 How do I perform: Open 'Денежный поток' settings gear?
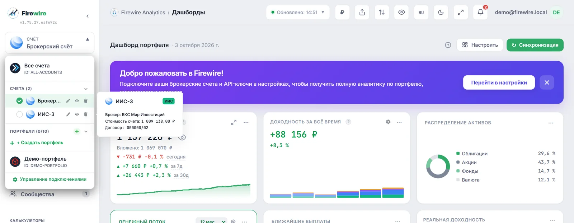[x=233, y=222]
